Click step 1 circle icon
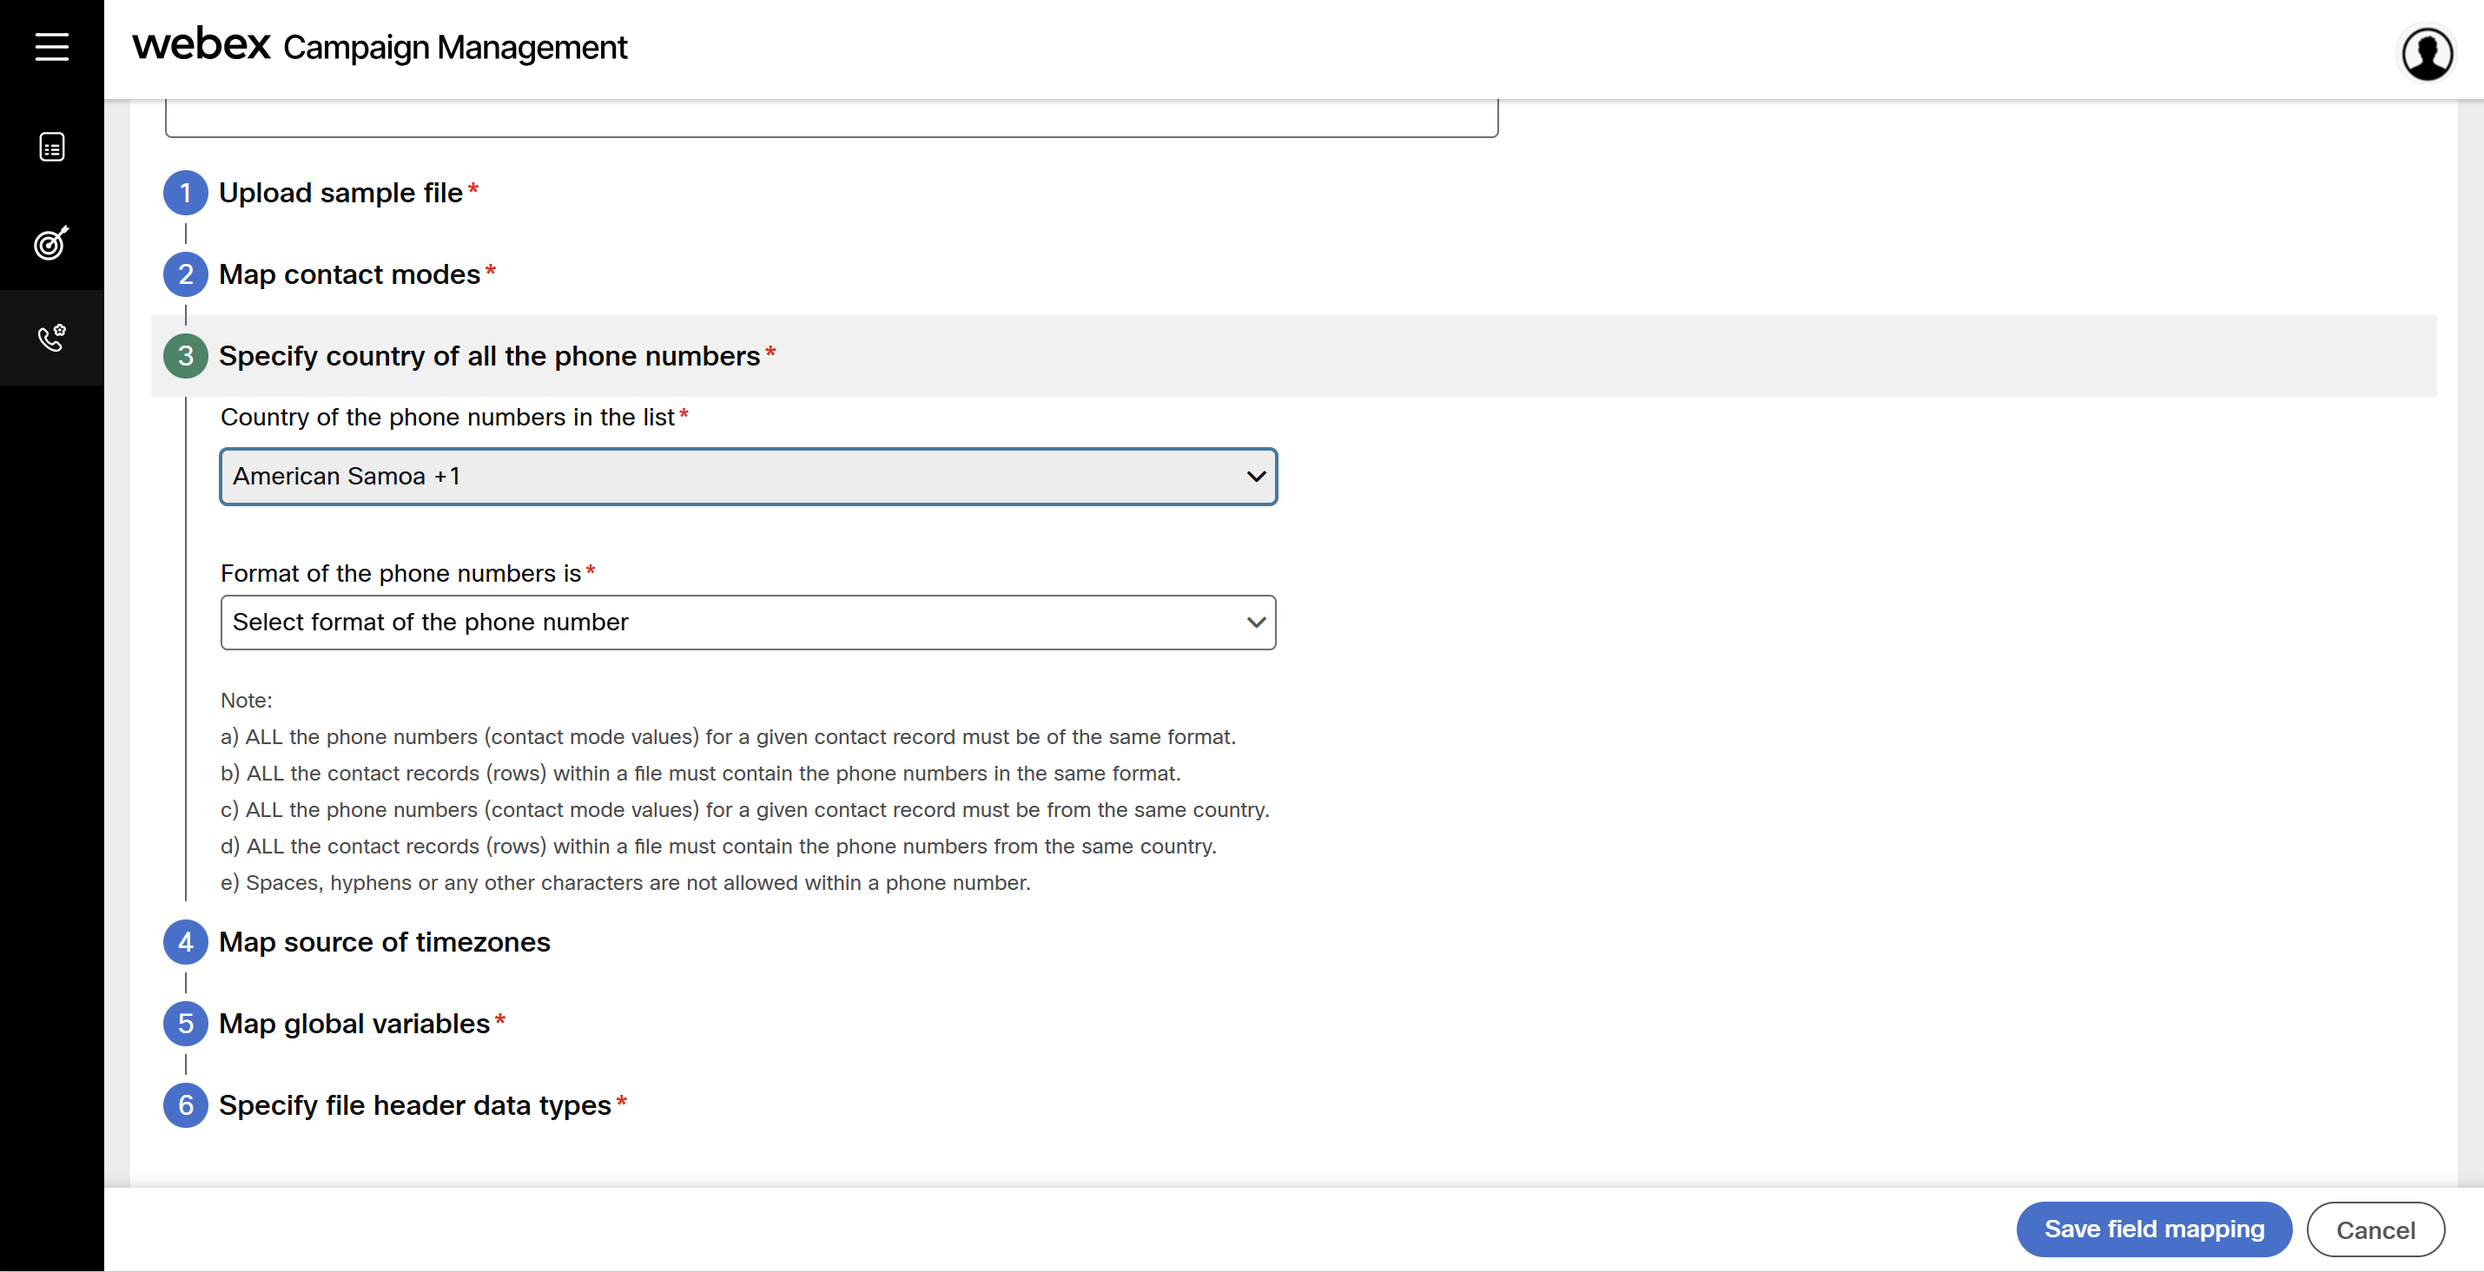The height and width of the screenshot is (1272, 2484). (x=185, y=193)
